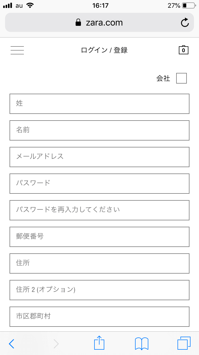Image resolution: width=199 pixels, height=355 pixels.
Task: Focus the 姓 input field
Action: [x=99, y=104]
